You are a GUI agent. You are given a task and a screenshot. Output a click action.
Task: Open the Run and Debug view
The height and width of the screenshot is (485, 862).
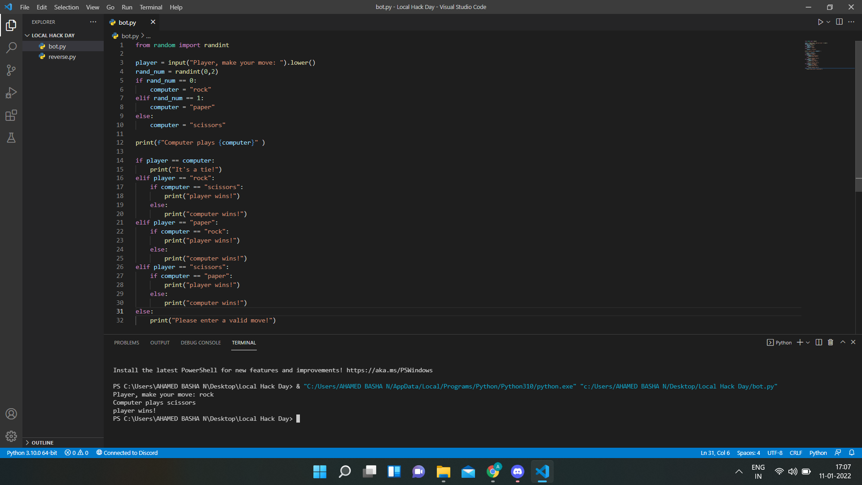click(11, 93)
